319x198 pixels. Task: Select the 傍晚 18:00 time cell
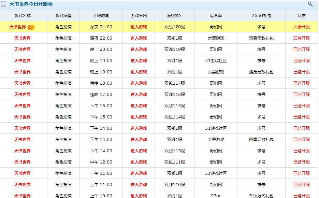pos(101,83)
